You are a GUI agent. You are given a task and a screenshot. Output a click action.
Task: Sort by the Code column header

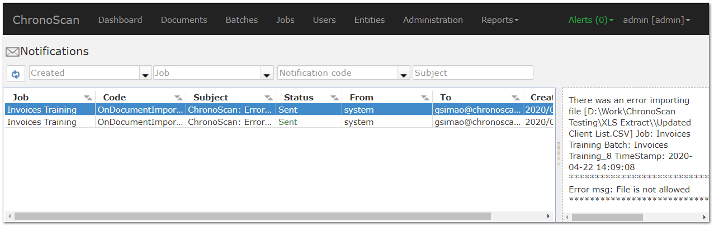click(115, 97)
